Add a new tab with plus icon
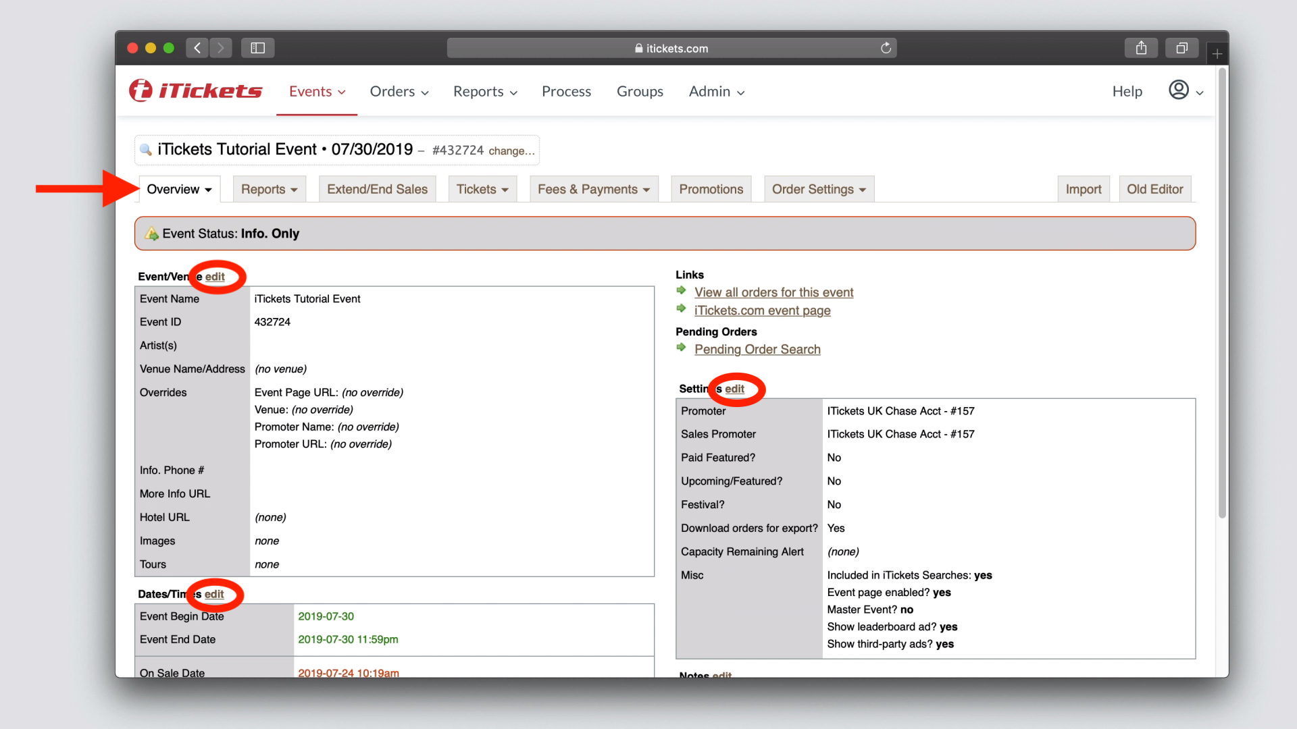Screen dimensions: 1297x729 (1217, 53)
